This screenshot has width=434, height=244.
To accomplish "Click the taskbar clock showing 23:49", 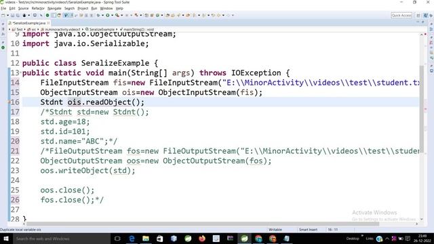I will (x=422, y=239).
